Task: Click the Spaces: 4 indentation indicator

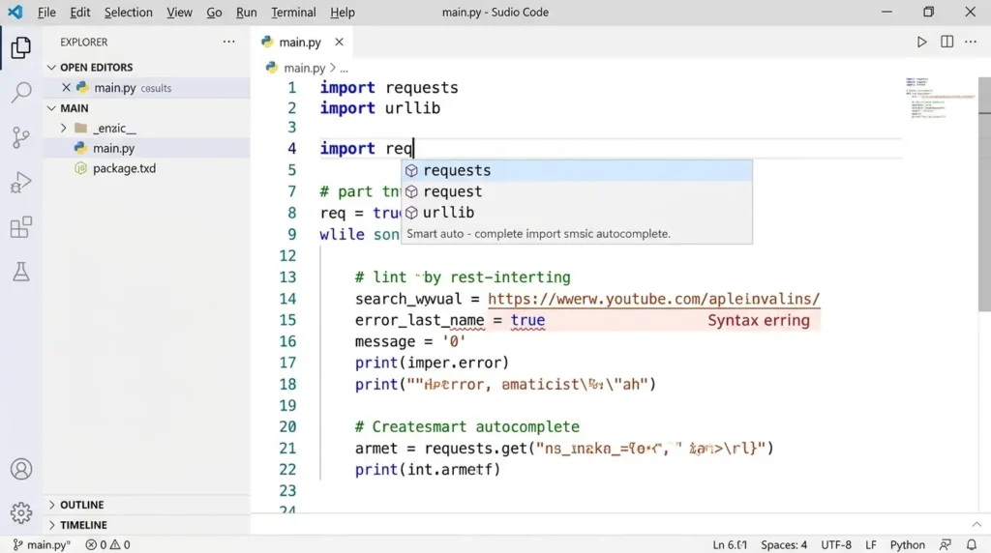Action: click(784, 544)
